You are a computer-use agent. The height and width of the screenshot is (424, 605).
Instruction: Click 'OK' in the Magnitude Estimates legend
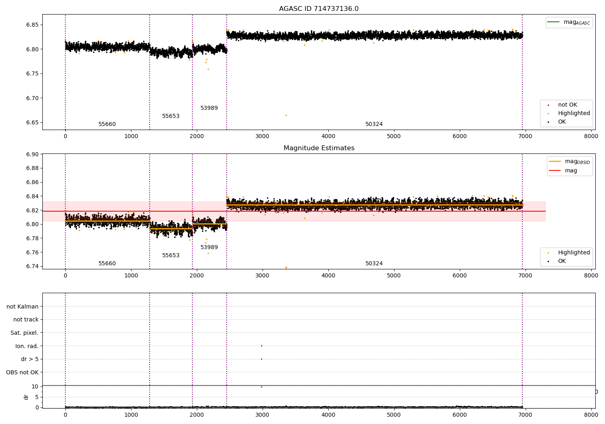click(x=557, y=261)
